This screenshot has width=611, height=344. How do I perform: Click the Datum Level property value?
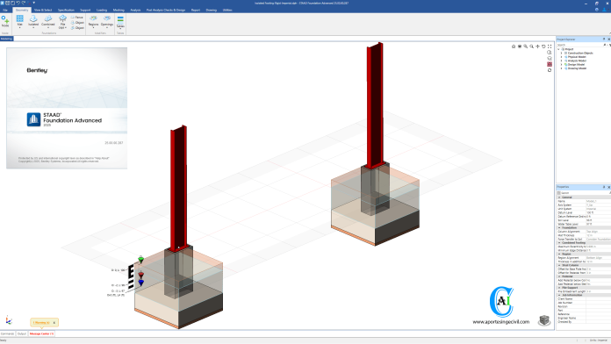[x=598, y=212]
